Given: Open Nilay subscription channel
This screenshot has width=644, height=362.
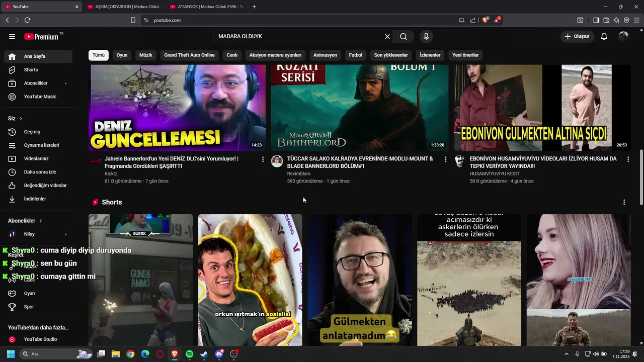Looking at the screenshot, I should [x=38, y=234].
